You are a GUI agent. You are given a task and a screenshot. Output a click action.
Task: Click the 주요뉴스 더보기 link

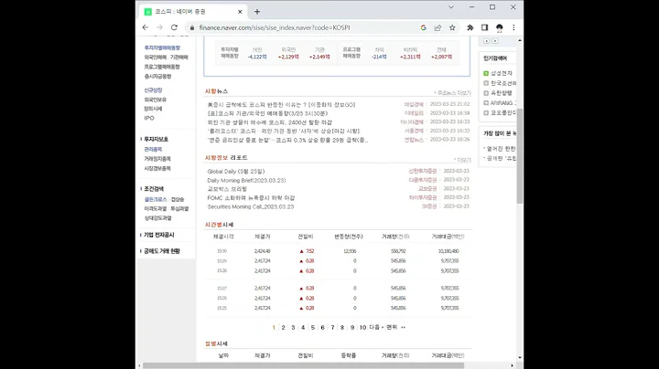(x=453, y=93)
